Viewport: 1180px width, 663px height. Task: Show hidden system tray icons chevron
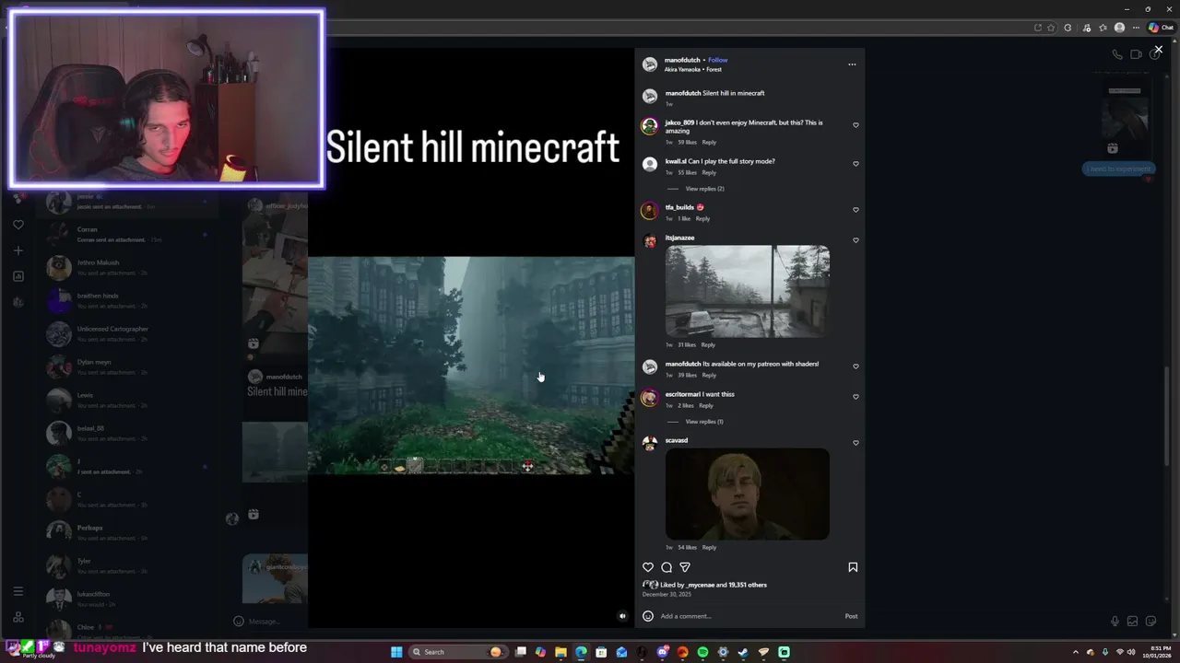pos(1075,652)
